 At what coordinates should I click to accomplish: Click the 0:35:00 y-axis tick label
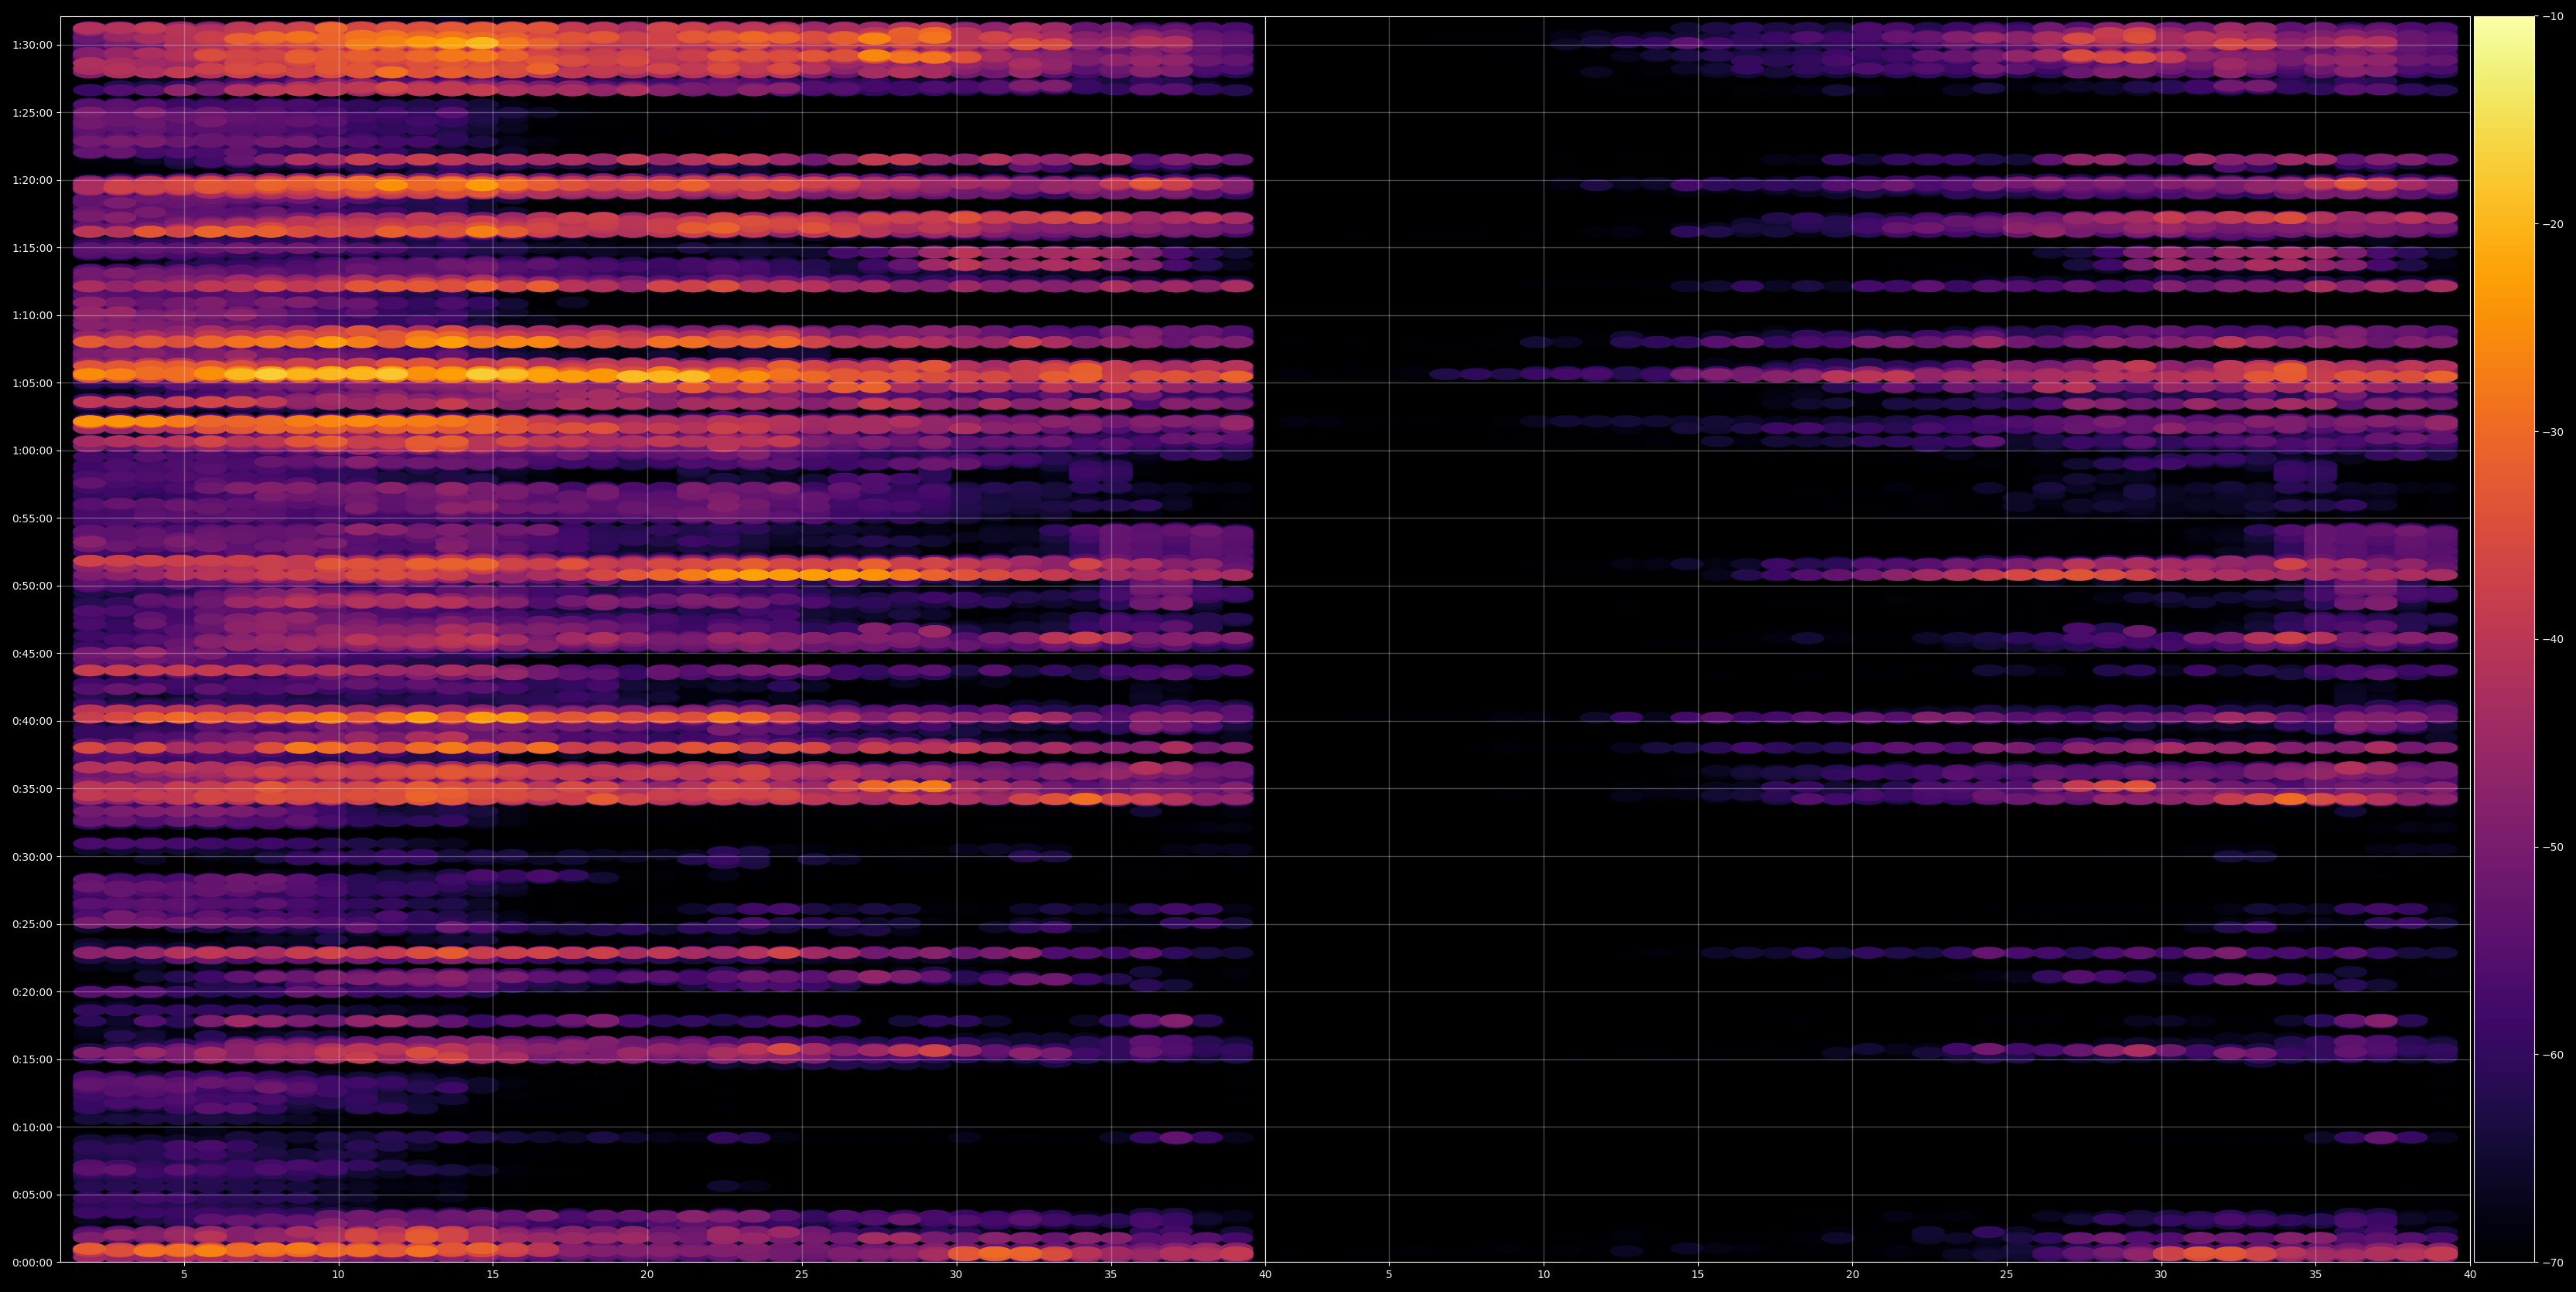click(31, 788)
